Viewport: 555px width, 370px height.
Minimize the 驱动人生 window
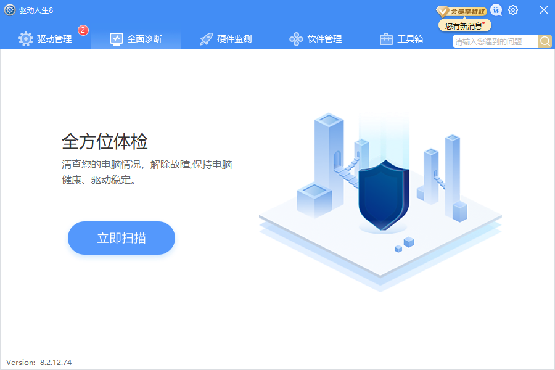[x=528, y=10]
